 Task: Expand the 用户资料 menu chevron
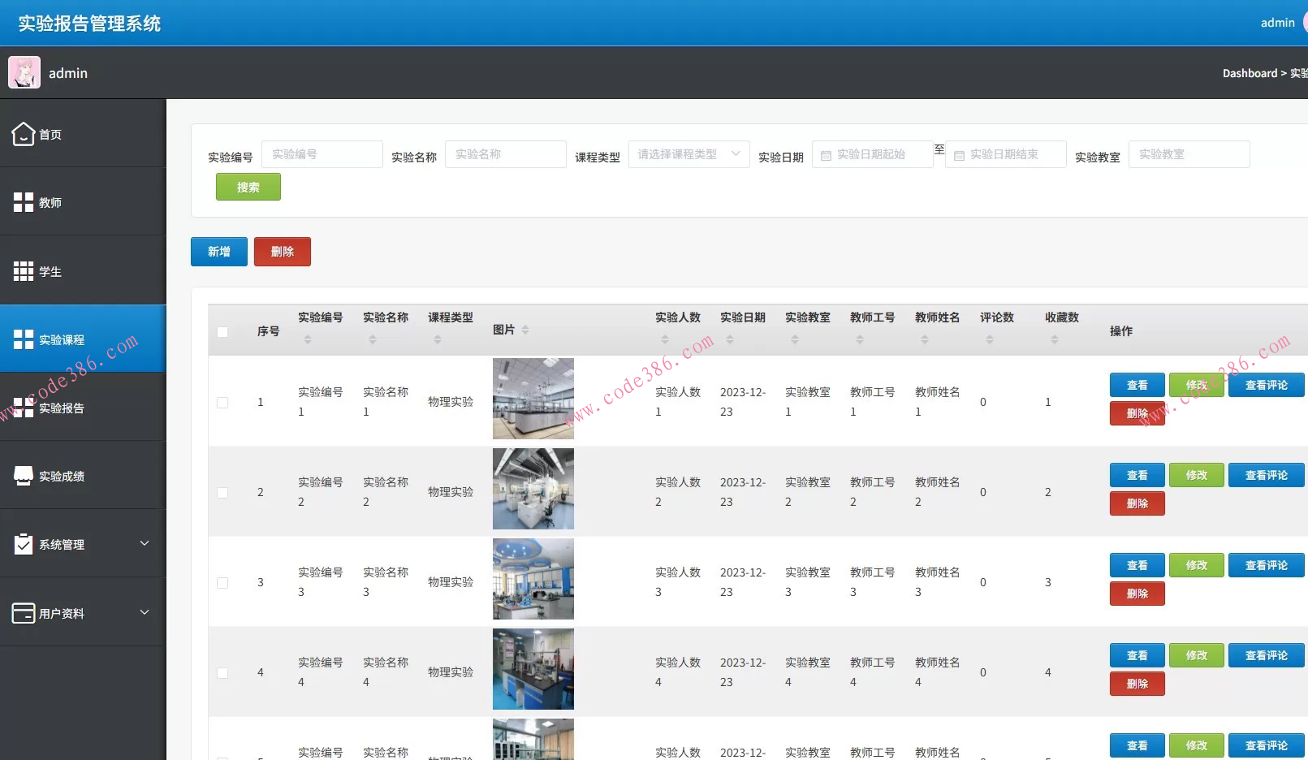(x=145, y=612)
